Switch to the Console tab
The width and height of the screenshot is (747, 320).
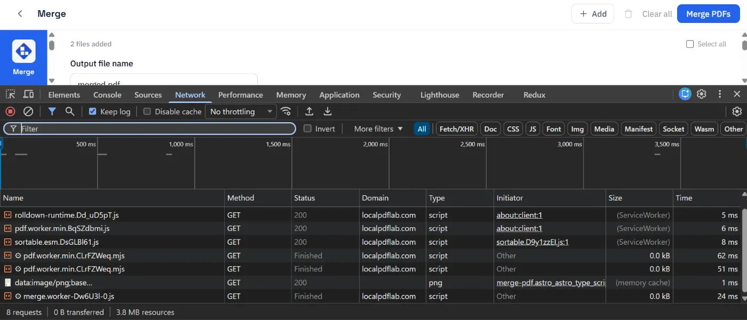click(107, 94)
